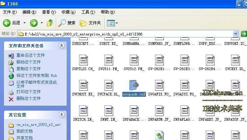The height and width of the screenshot is (140, 247).
Task: Select the SV2511.PN_ file icon
Action: pyautogui.click(x=109, y=60)
